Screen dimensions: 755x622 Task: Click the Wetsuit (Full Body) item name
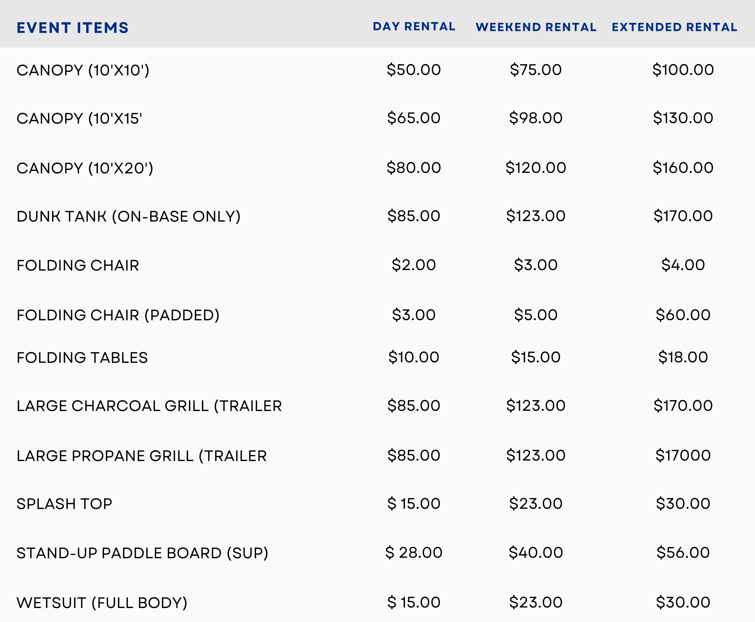[102, 603]
